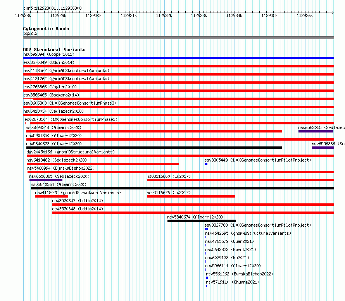Click the Cytogenetic Bands track title
This screenshot has width=345, height=301.
pos(46,29)
